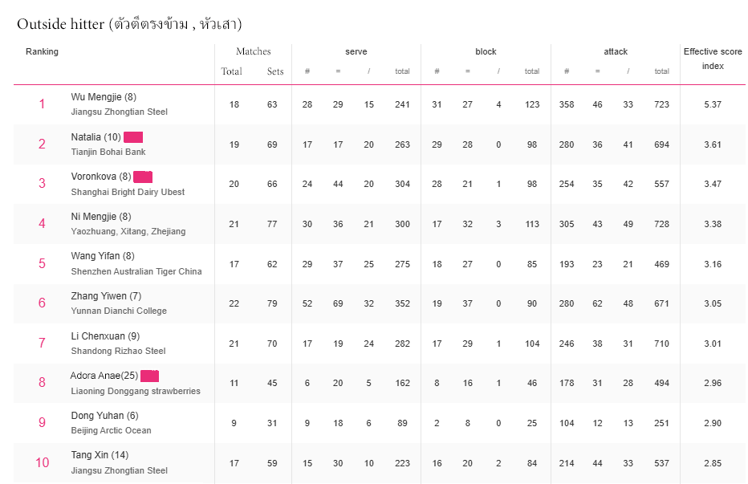748x484 pixels.
Task: Click the pink badge next to Natalia
Action: (133, 137)
